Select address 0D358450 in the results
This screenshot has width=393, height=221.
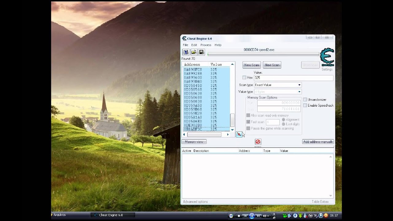click(193, 86)
